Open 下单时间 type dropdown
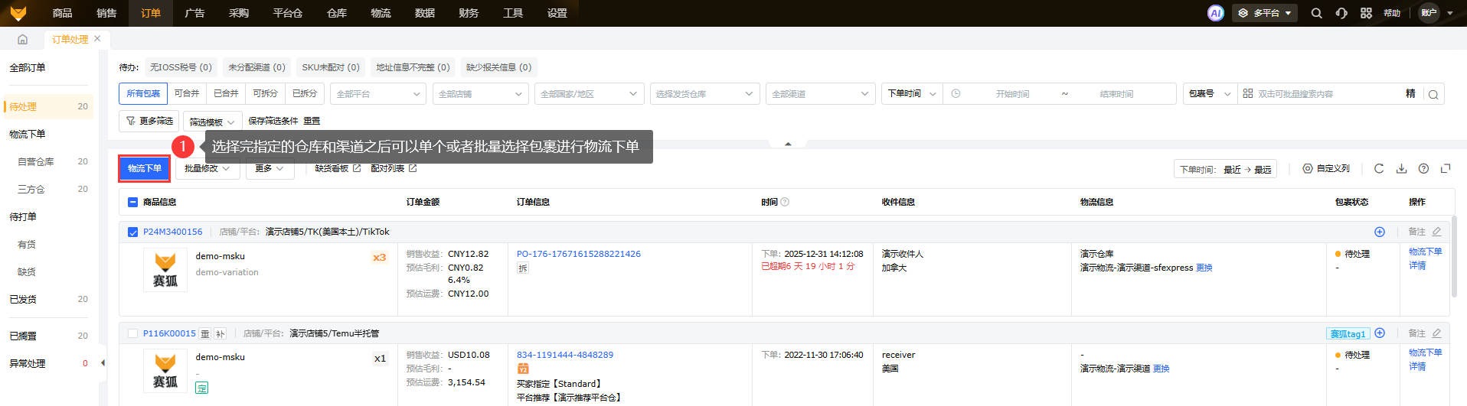Viewport: 1467px width, 406px height. coord(912,94)
